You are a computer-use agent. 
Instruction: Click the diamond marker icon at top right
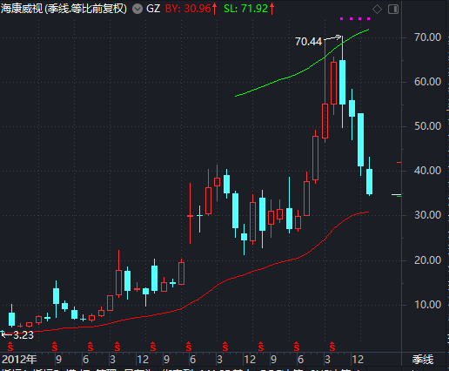pyautogui.click(x=377, y=10)
